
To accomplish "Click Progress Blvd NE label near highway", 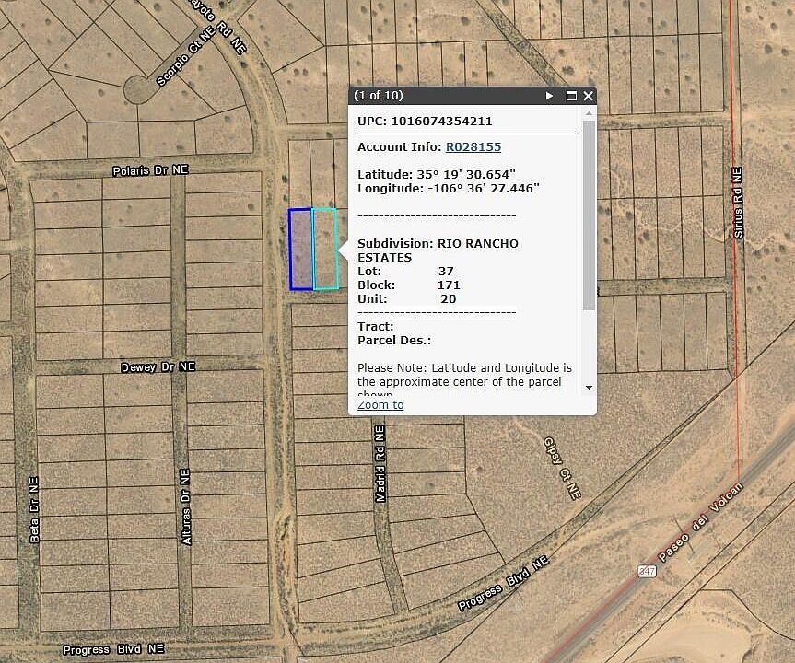I will click(504, 584).
